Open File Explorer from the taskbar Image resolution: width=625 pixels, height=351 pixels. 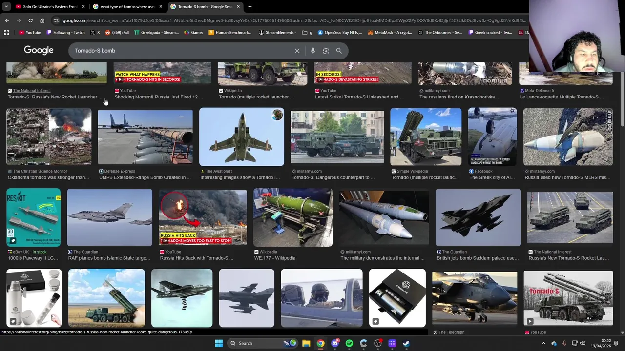pyautogui.click(x=306, y=343)
